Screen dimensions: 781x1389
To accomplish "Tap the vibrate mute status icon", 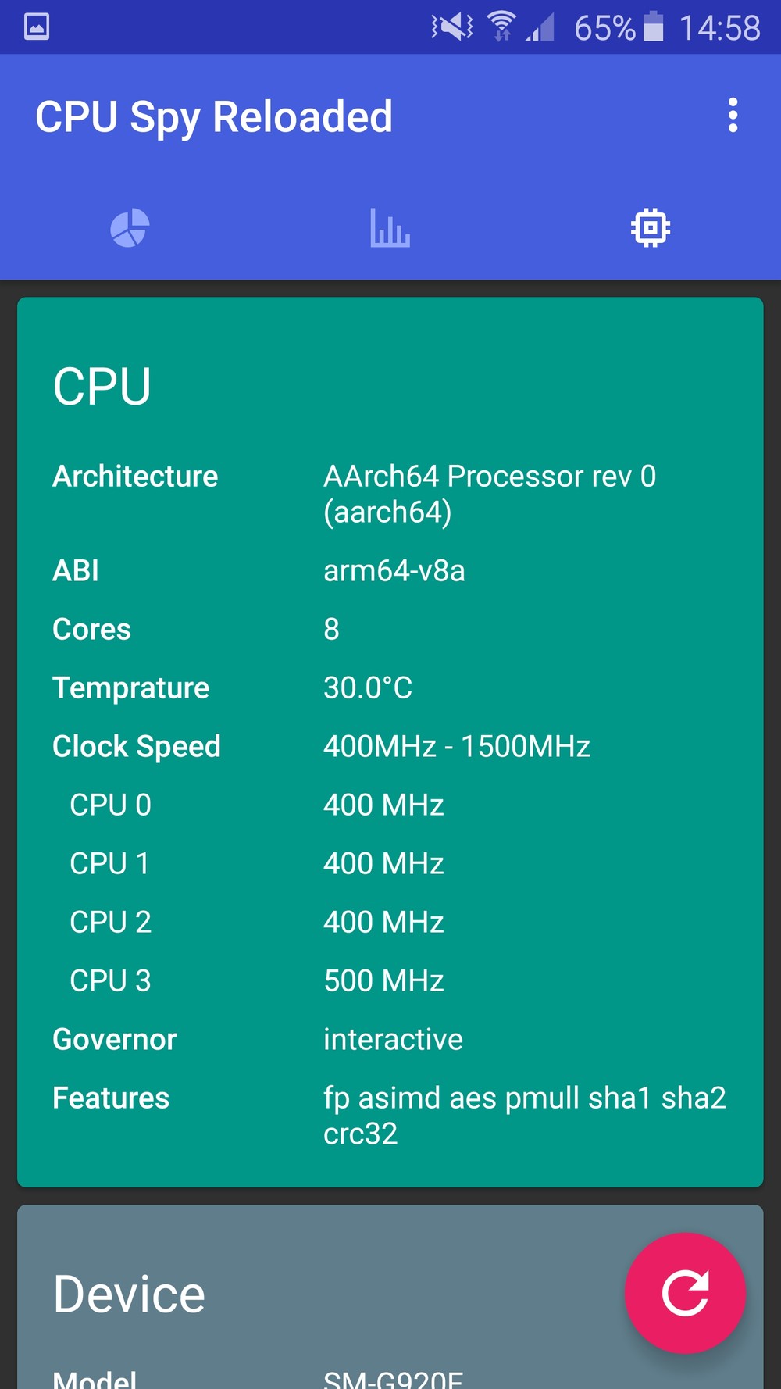I will click(452, 27).
